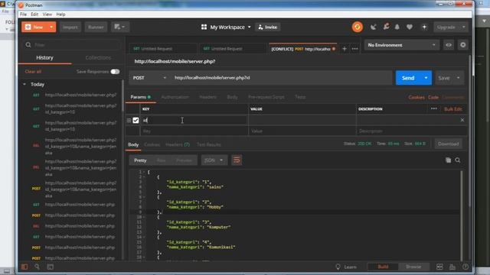Open the Save button dropdown arrow

459,78
